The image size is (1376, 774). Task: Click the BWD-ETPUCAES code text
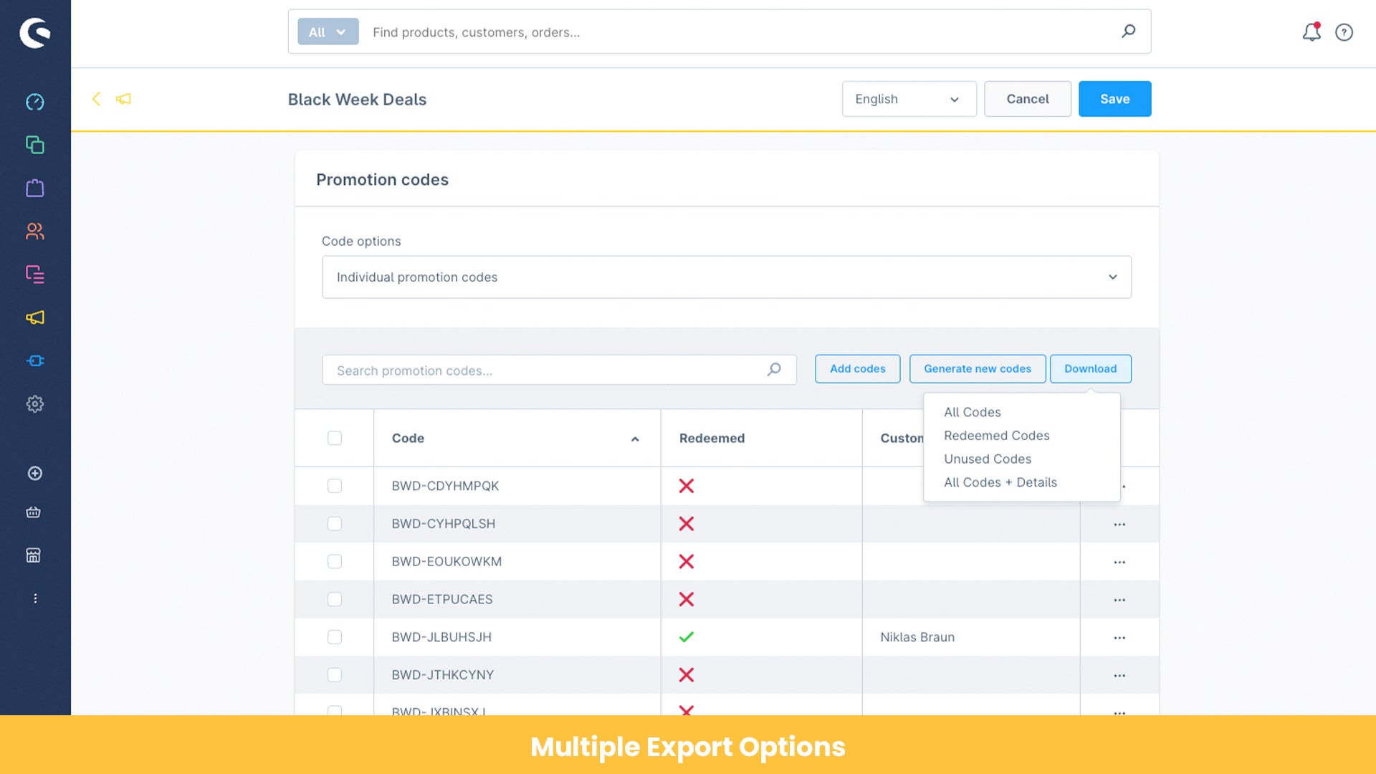click(441, 599)
